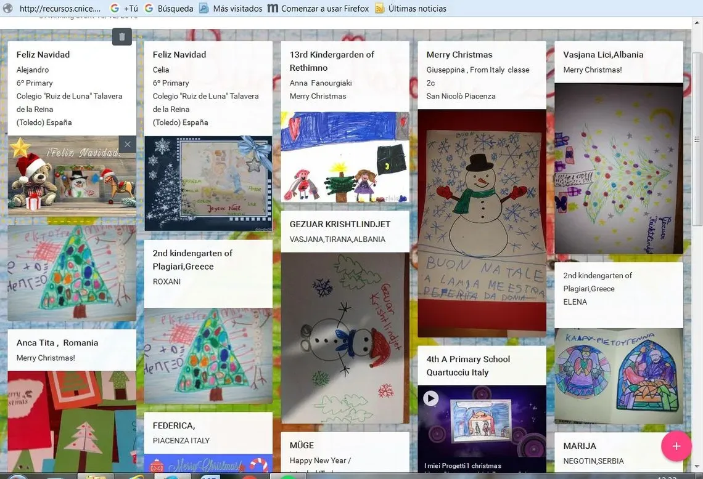Screen dimensions: 703x479
Task: Play the 4th A Primary School video
Action: pyautogui.click(x=431, y=398)
